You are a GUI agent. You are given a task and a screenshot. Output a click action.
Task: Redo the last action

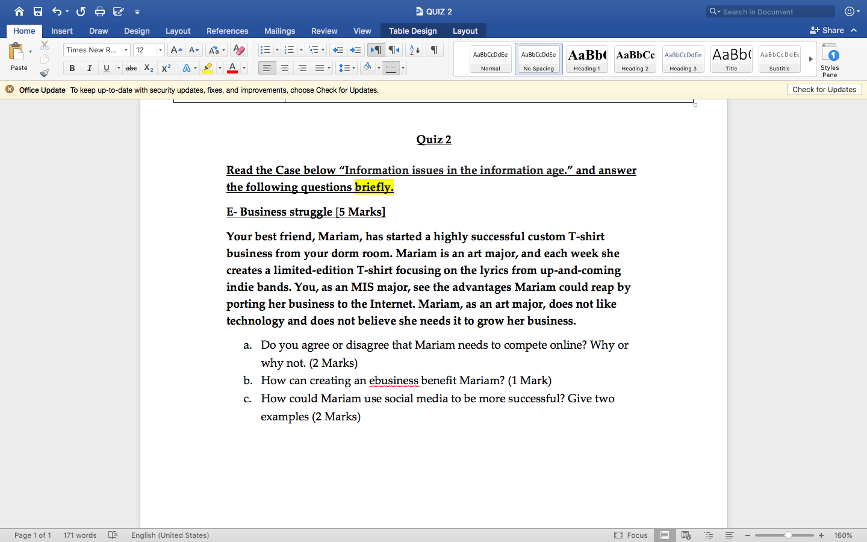tap(81, 11)
